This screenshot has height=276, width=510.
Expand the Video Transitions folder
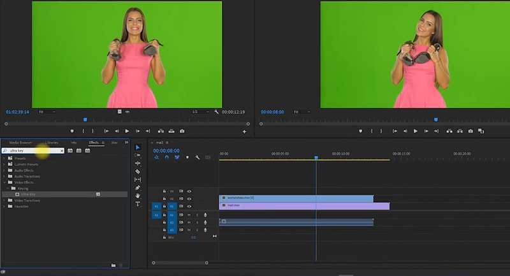pos(5,200)
